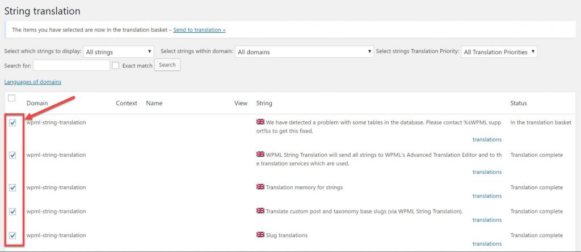Open the 'All domains' dropdown
The image size is (581, 252).
(304, 52)
